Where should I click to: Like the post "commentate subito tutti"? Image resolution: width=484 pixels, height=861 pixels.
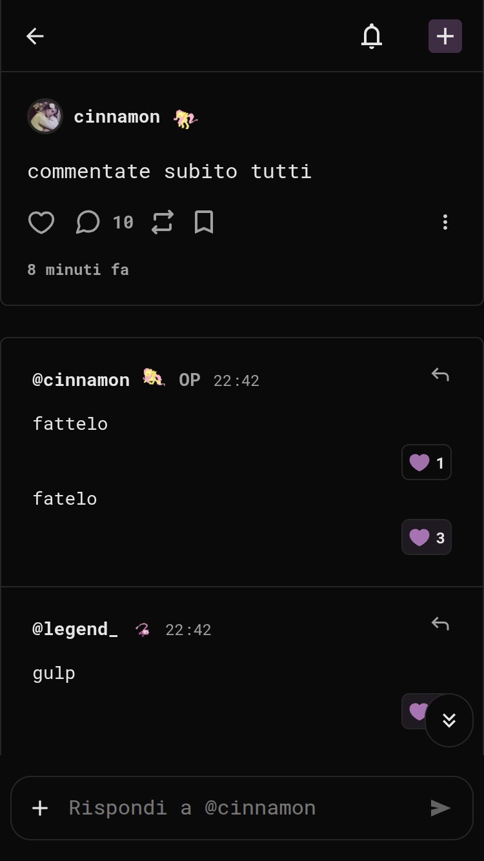tap(41, 223)
